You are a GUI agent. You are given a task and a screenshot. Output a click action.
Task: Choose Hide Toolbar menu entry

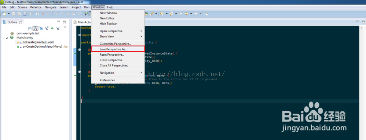click(118, 23)
